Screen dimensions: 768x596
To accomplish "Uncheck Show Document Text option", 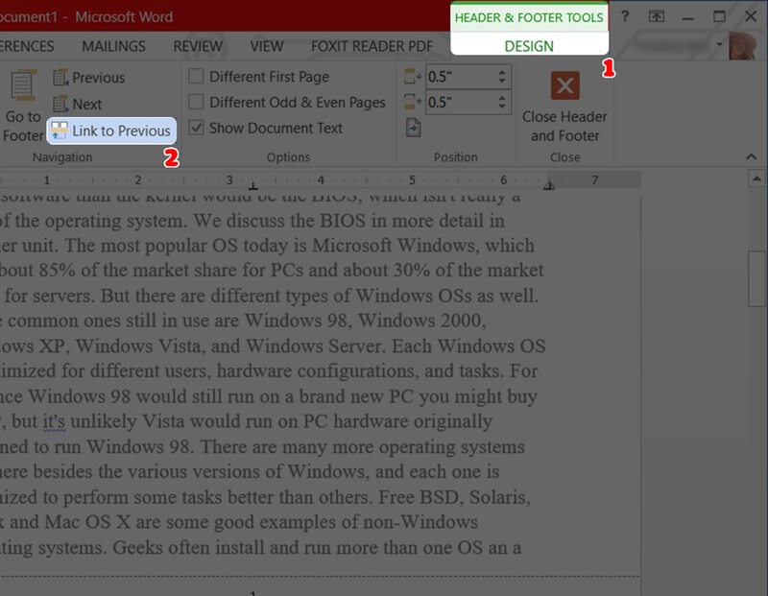I will coord(197,128).
